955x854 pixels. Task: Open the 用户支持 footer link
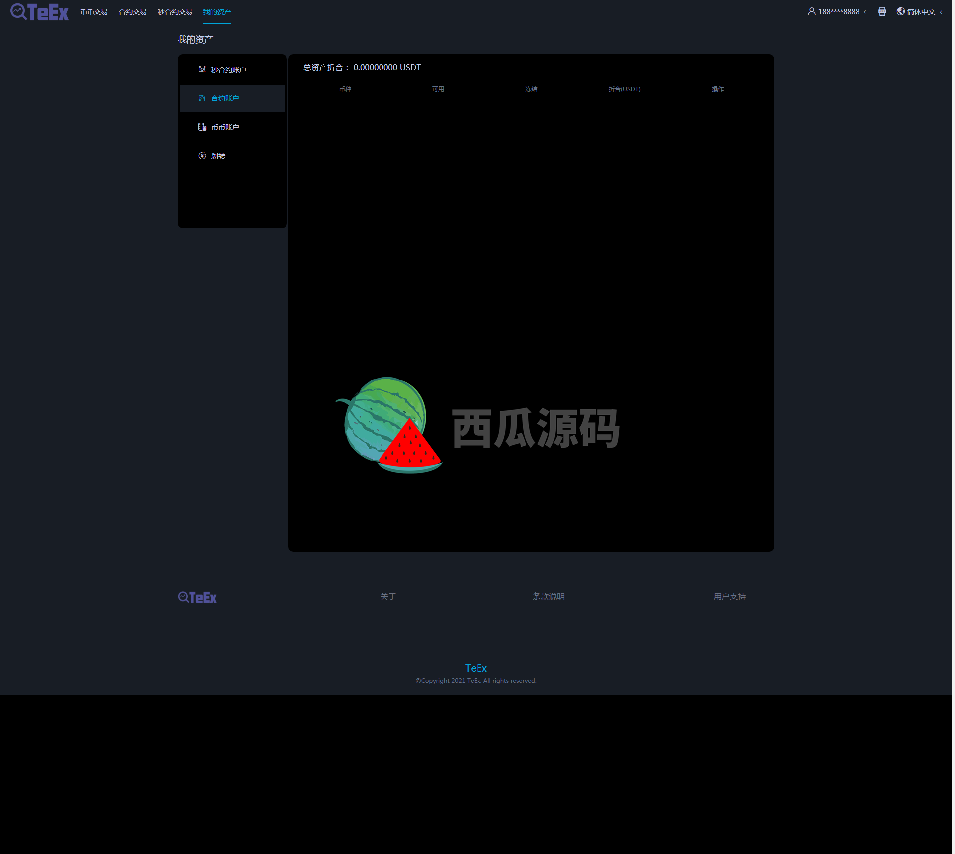pyautogui.click(x=729, y=596)
